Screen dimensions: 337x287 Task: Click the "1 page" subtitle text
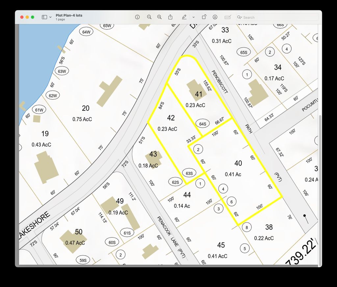(60, 19)
